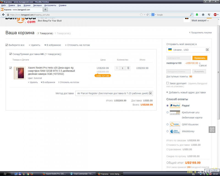Enable the 'Заказ дропшип' checkbox
220x176 pixels.
167,83
